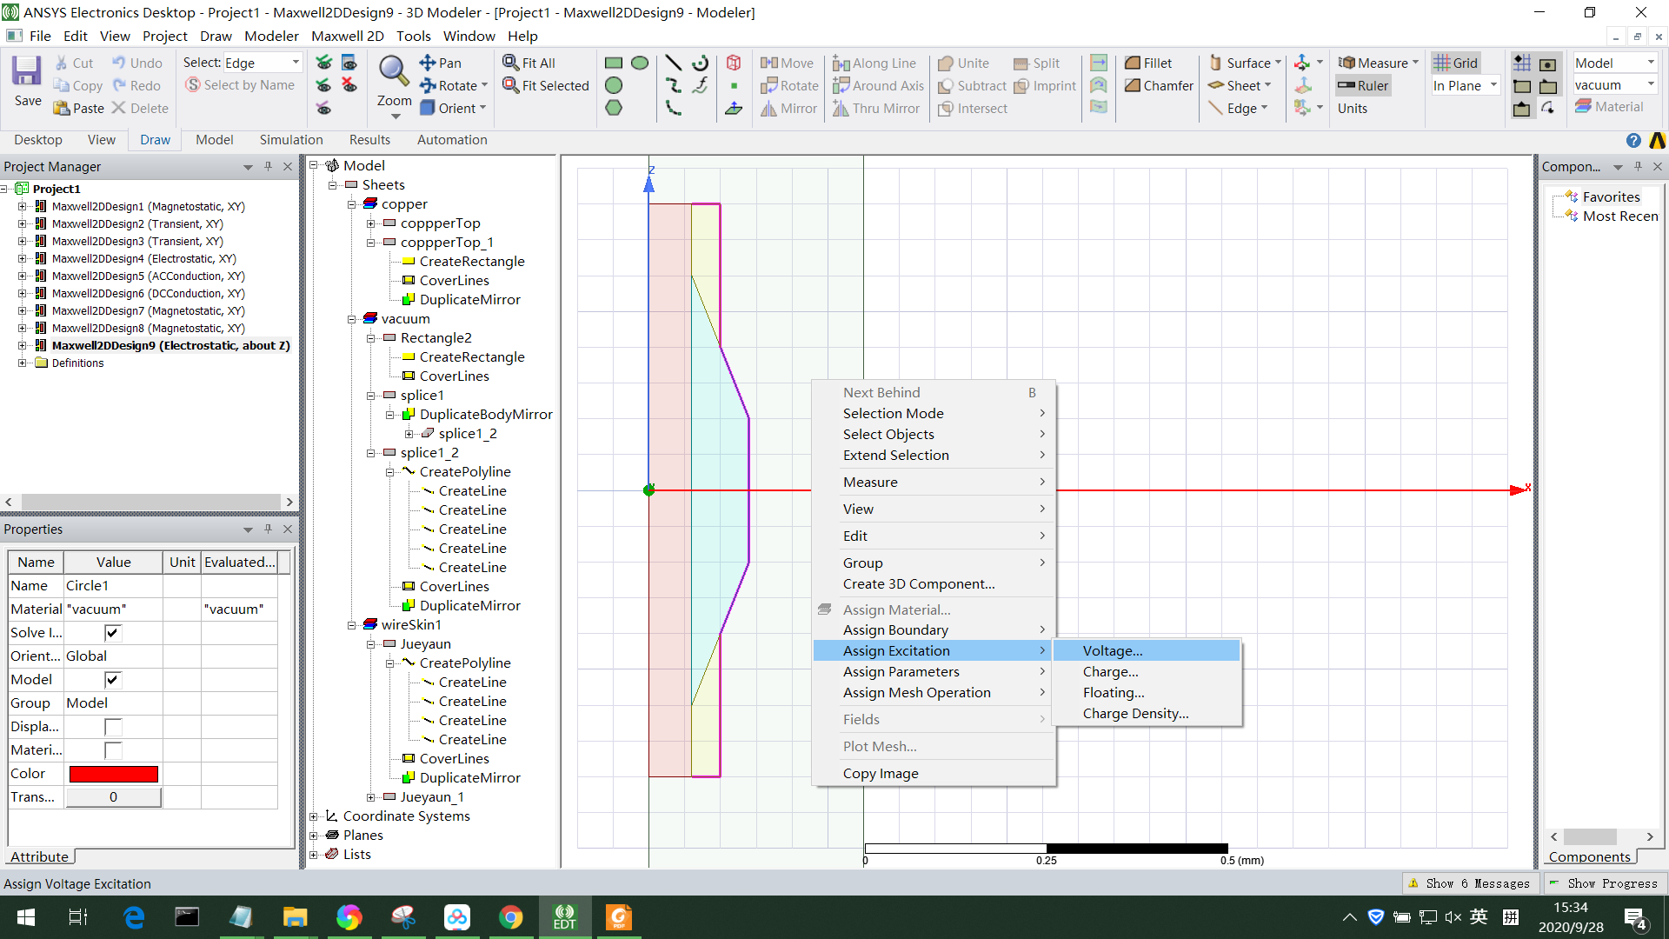This screenshot has width=1669, height=939.
Task: Click the Thru Mirror icon
Action: (875, 108)
